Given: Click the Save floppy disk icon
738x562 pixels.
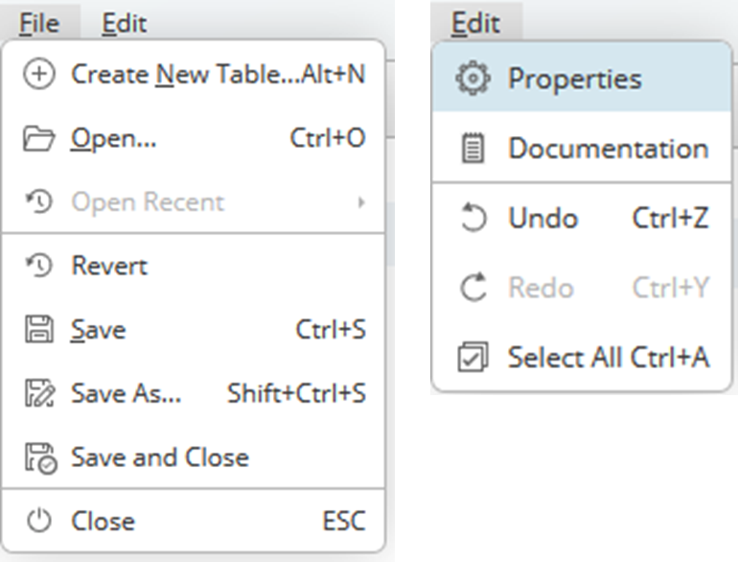Looking at the screenshot, I should [x=39, y=329].
